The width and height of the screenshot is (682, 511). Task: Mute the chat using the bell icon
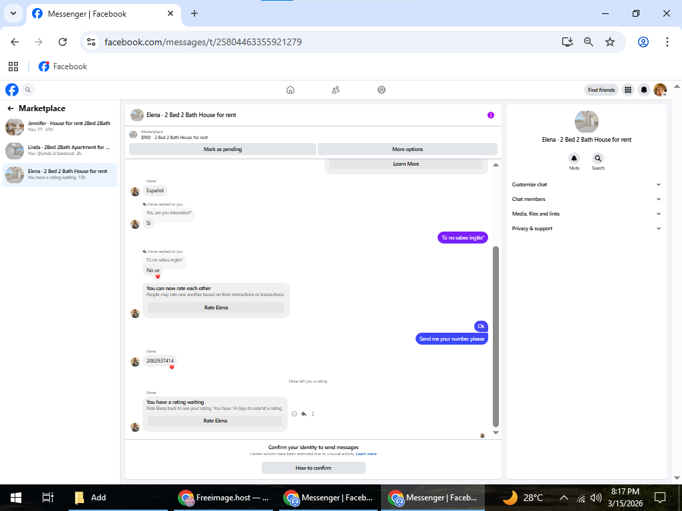point(574,158)
